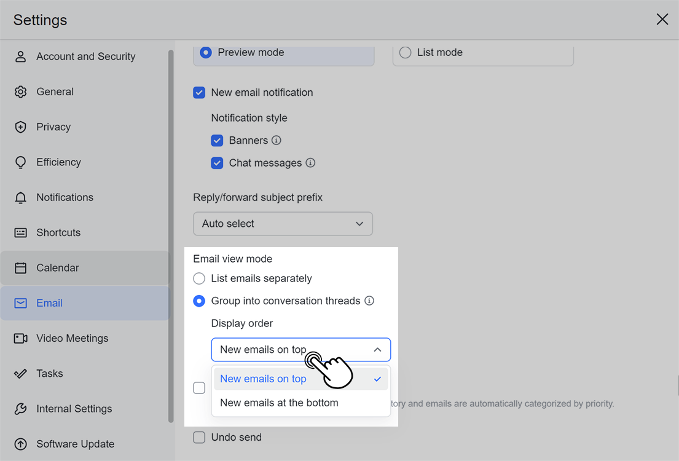679x461 pixels.
Task: Select List mode radio button
Action: 406,52
